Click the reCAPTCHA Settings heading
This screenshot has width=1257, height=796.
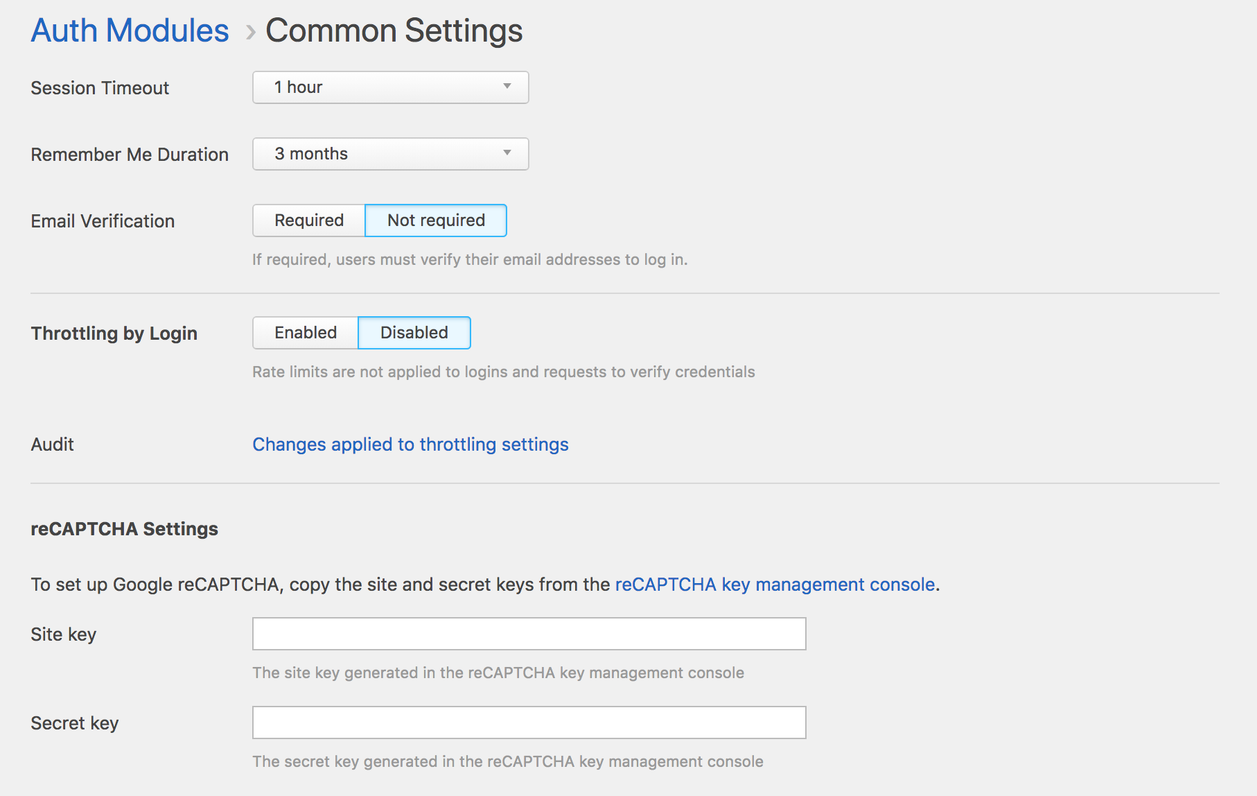tap(124, 529)
